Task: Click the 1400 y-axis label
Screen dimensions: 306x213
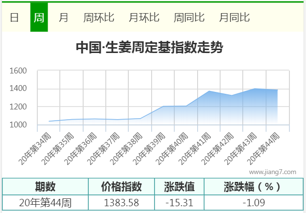Action: (18, 89)
